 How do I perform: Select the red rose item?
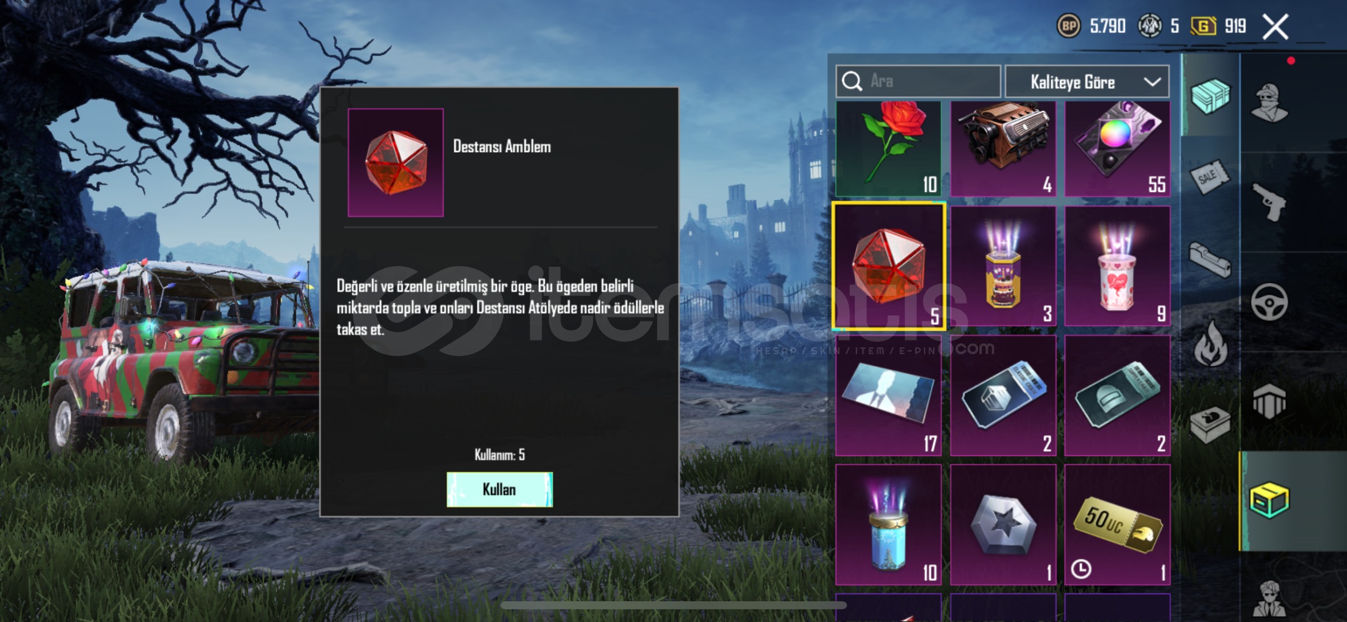(x=888, y=149)
